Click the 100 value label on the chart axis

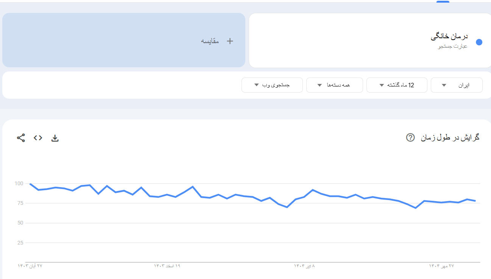pos(19,184)
